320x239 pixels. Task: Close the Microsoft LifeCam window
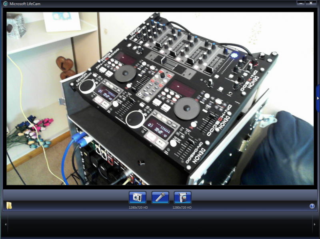311,3
